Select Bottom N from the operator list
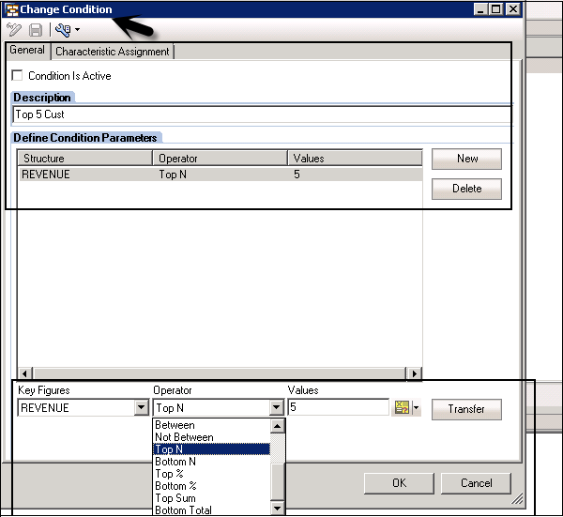Viewport: 563px width, 517px height. click(175, 462)
